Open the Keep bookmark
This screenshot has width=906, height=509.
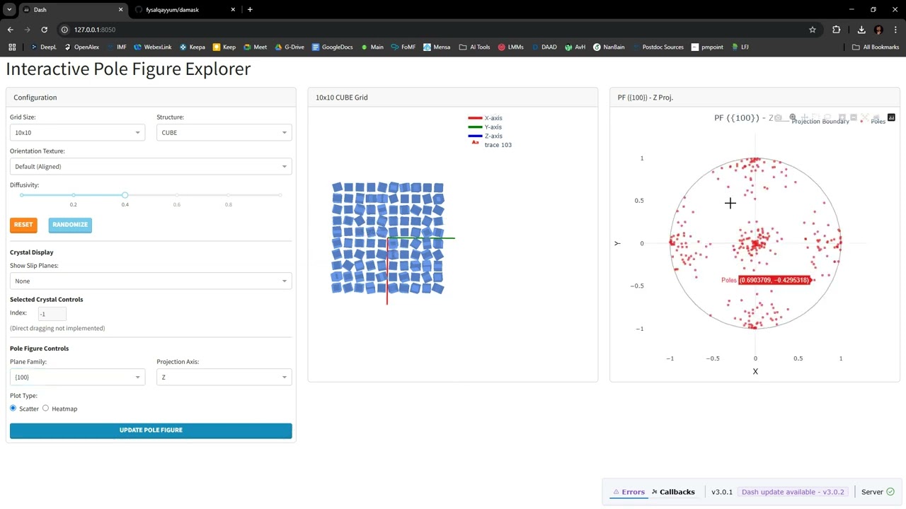pyautogui.click(x=224, y=47)
